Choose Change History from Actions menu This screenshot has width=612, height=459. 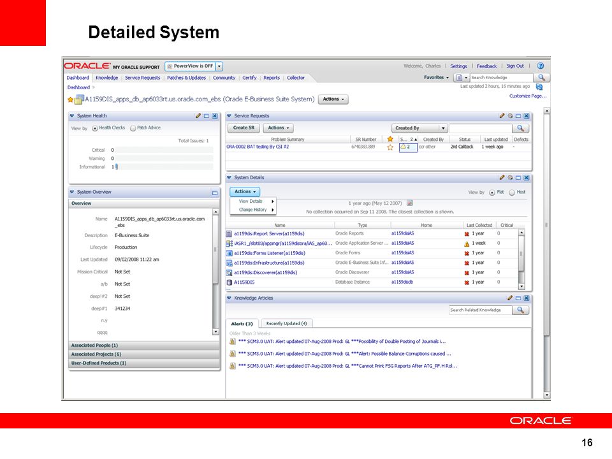254,210
